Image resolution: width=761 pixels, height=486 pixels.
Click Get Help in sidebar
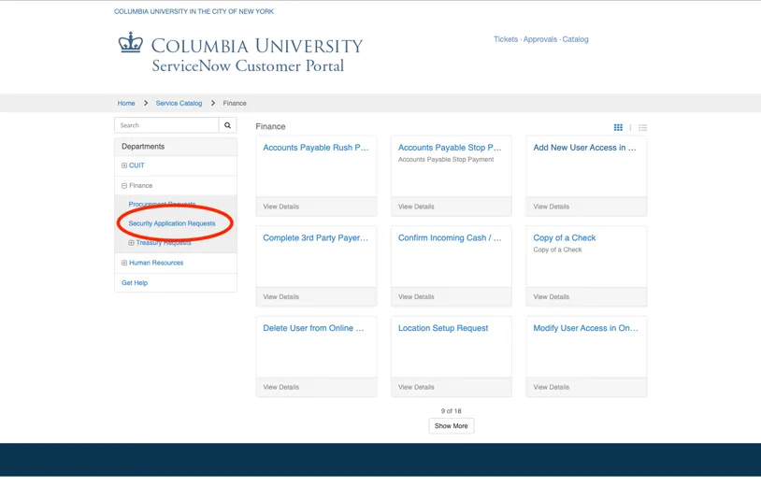[x=135, y=283]
